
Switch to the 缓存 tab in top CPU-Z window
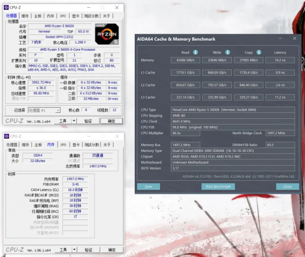coord(25,16)
